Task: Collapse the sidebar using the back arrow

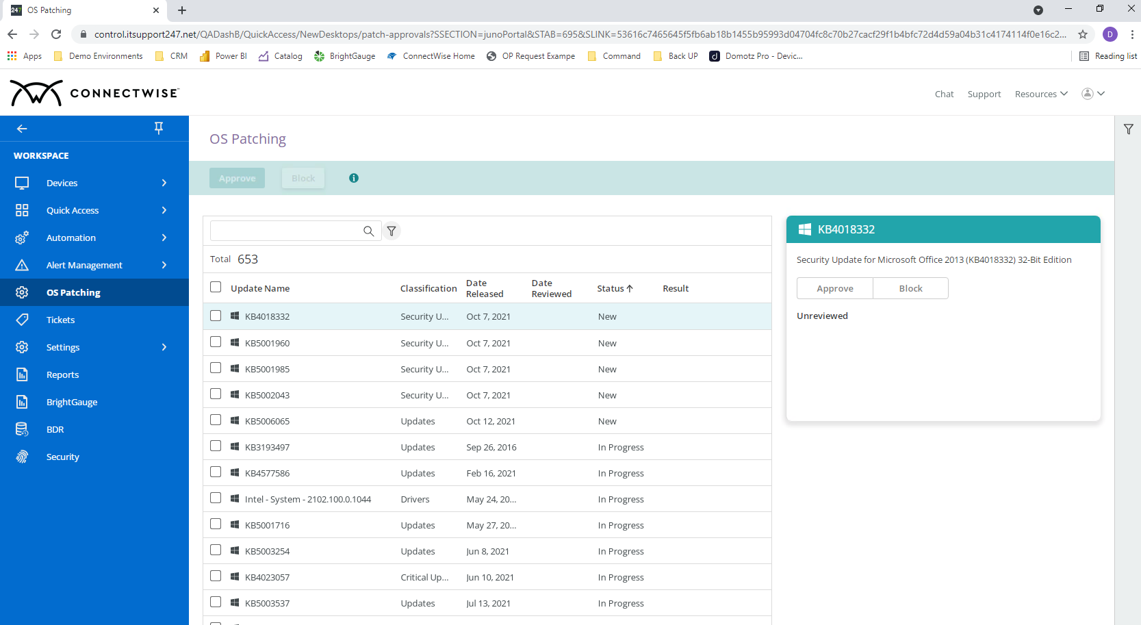Action: coord(22,129)
